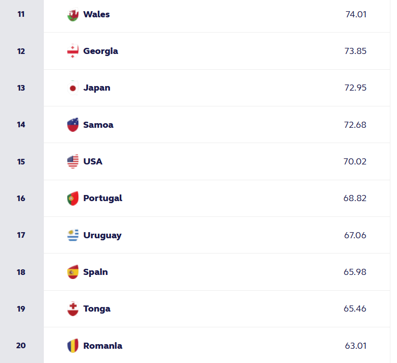Click the Portugal flag icon

(73, 199)
